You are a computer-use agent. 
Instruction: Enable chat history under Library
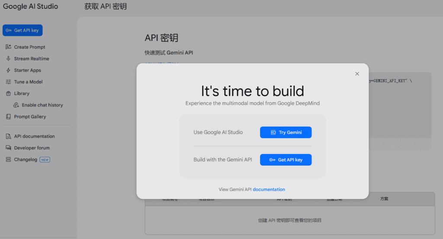[x=42, y=105]
